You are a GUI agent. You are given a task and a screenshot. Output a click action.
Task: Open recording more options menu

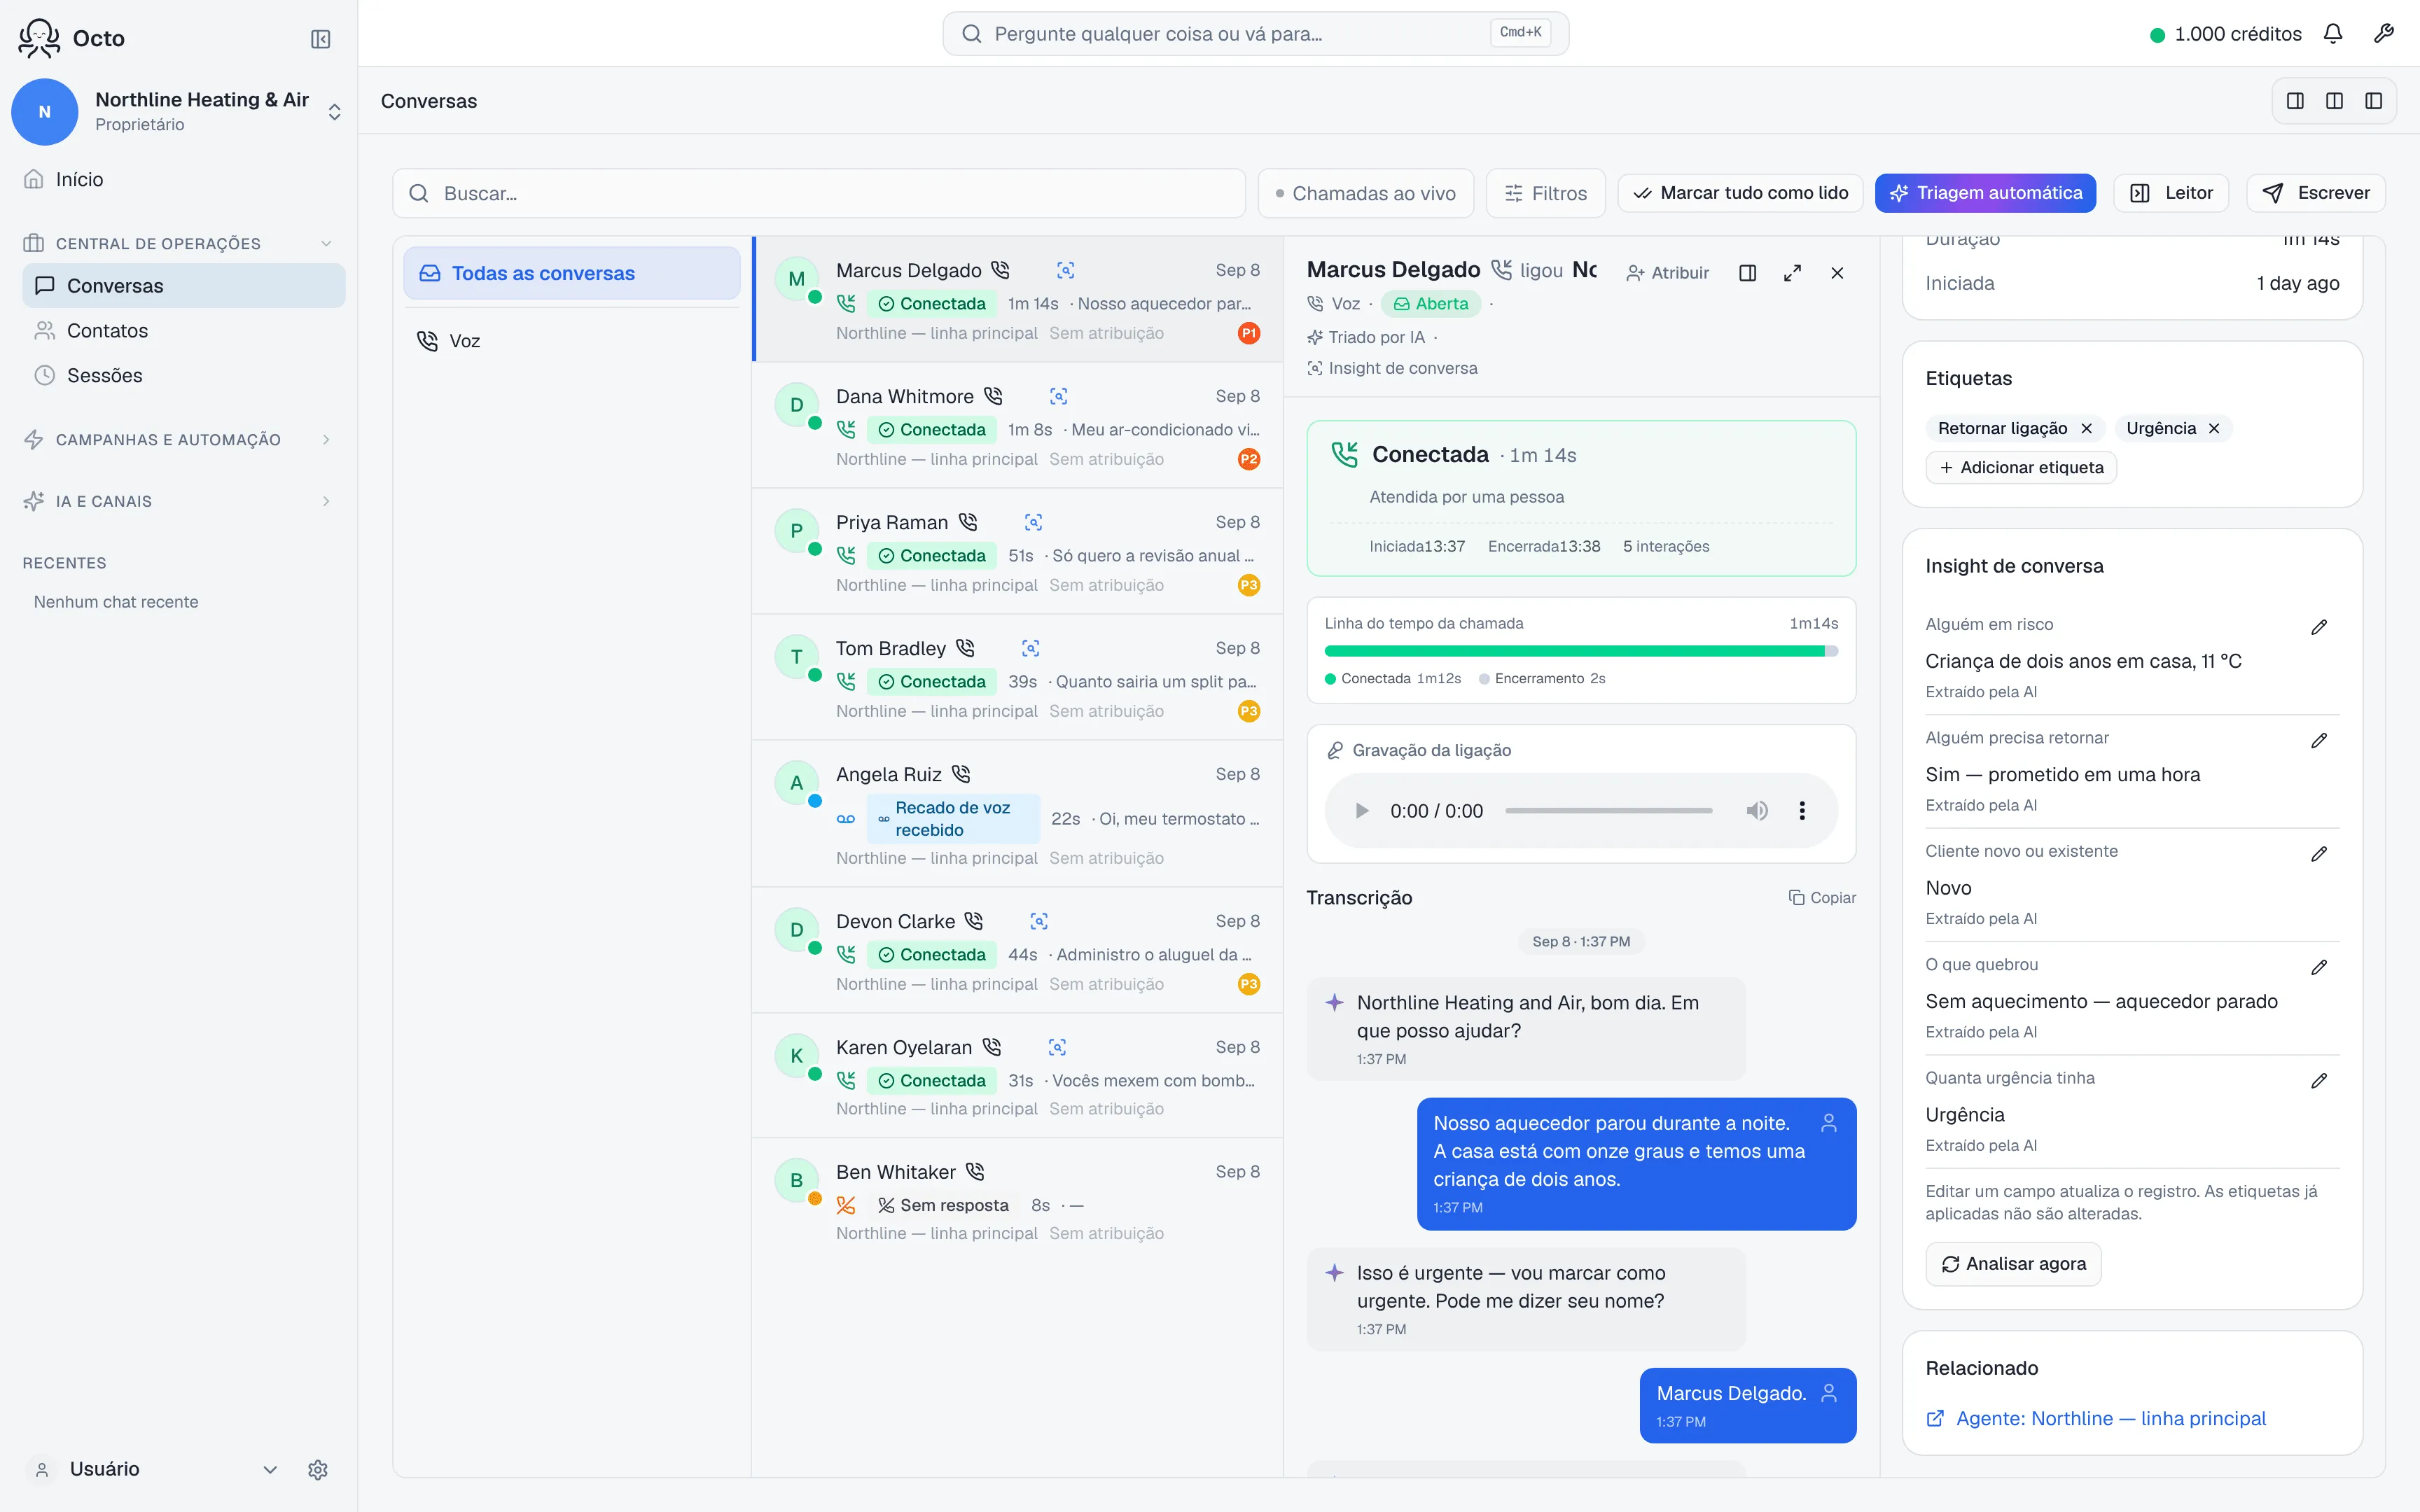[1802, 811]
